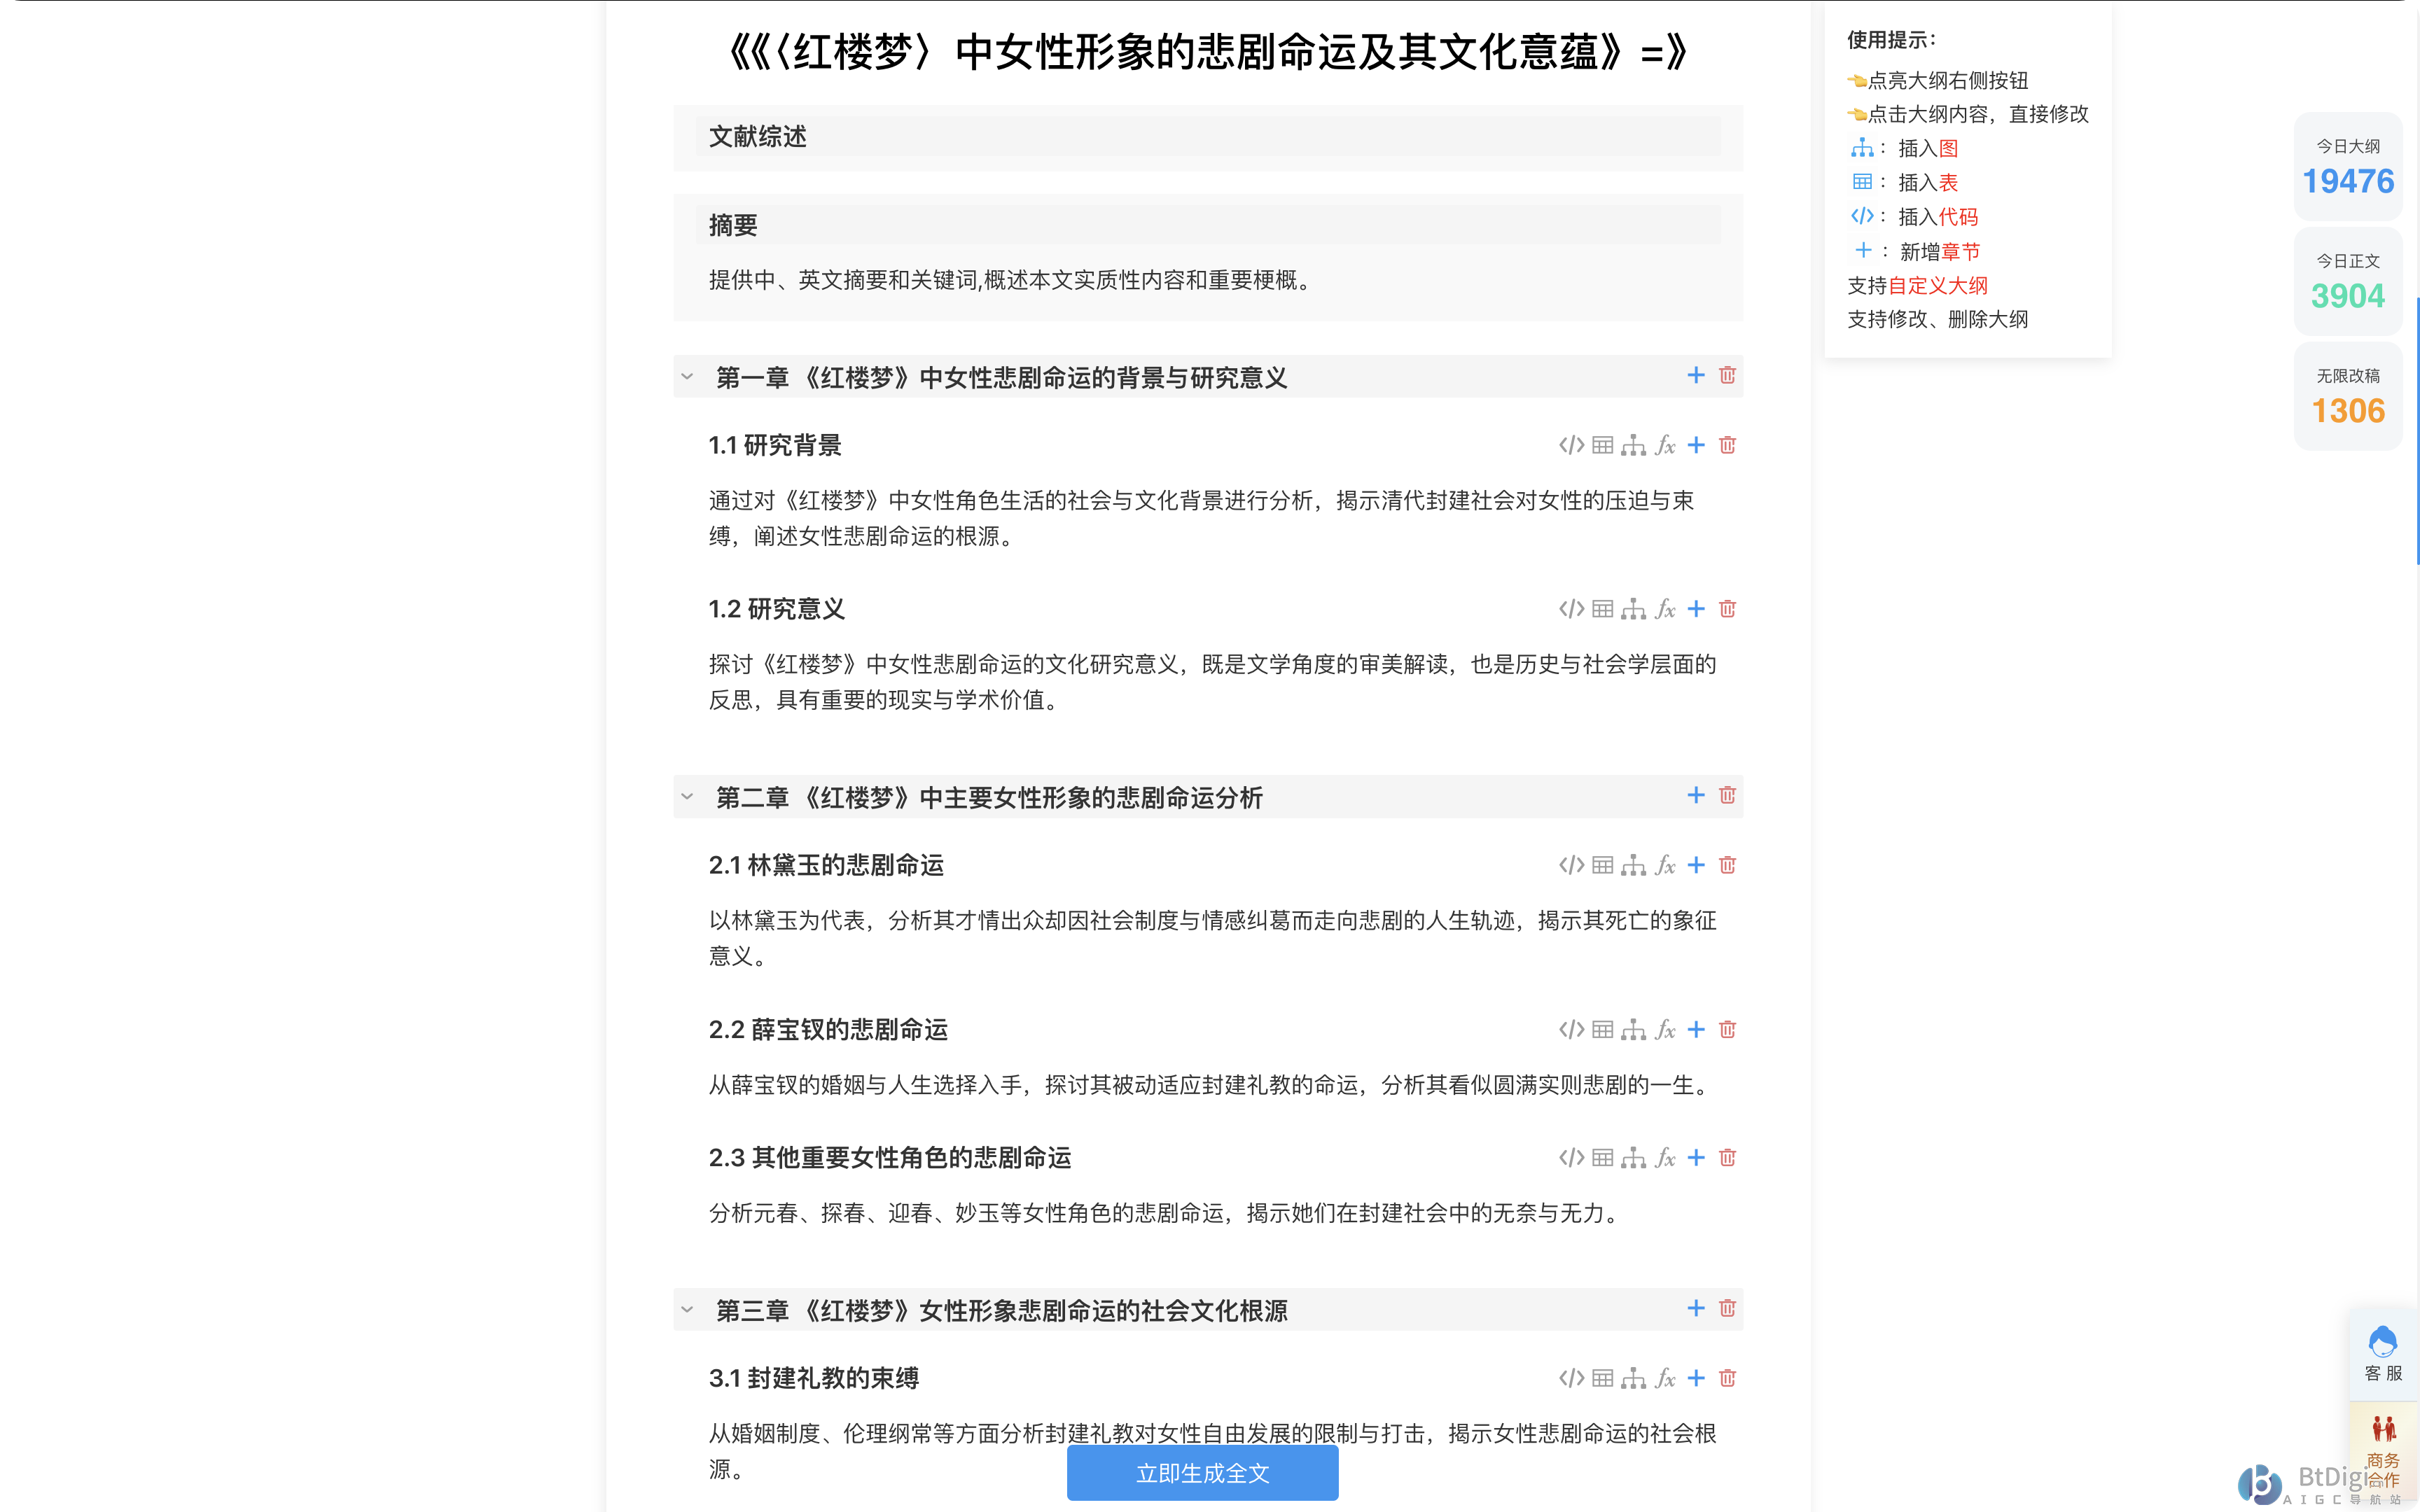Delete Chapter 2 using the trash icon
Image resolution: width=2420 pixels, height=1512 pixels.
(1727, 795)
